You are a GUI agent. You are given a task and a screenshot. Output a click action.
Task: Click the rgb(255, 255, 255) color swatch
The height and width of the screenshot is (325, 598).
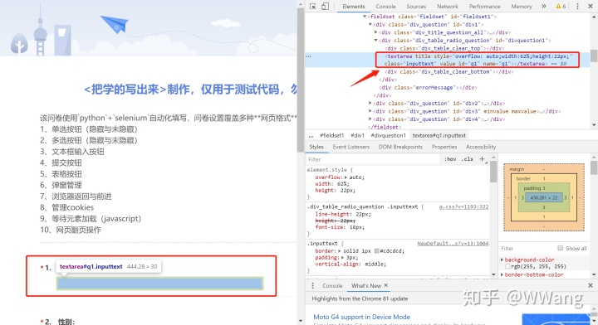click(508, 266)
